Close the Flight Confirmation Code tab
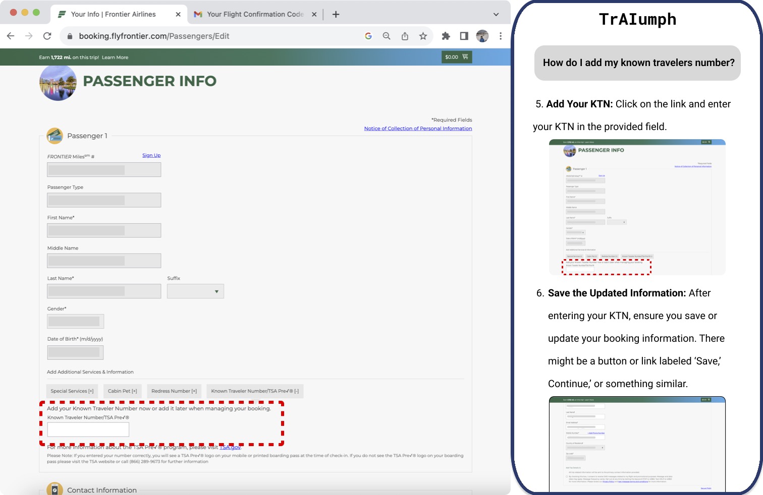 (x=314, y=14)
